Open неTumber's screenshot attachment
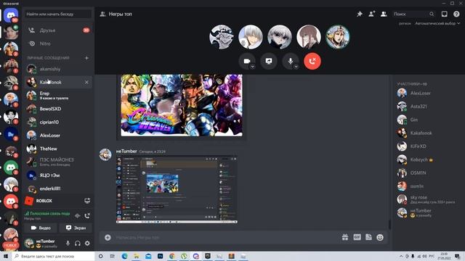Screen dimensions: 465x261 point(177,190)
